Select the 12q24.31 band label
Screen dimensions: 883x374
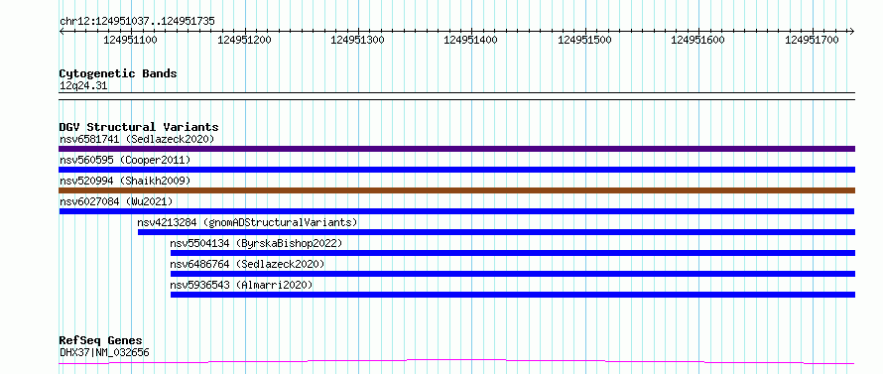tap(83, 86)
